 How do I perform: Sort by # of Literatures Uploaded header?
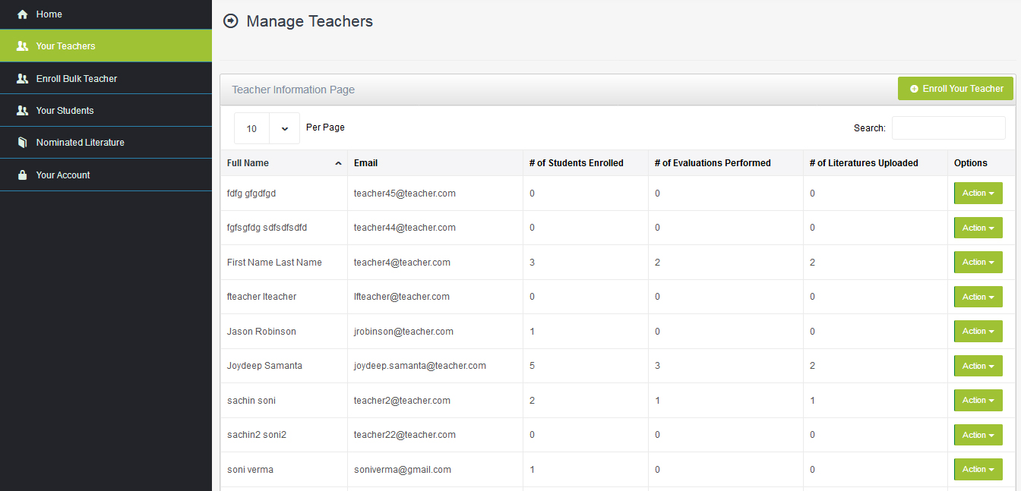(x=874, y=163)
